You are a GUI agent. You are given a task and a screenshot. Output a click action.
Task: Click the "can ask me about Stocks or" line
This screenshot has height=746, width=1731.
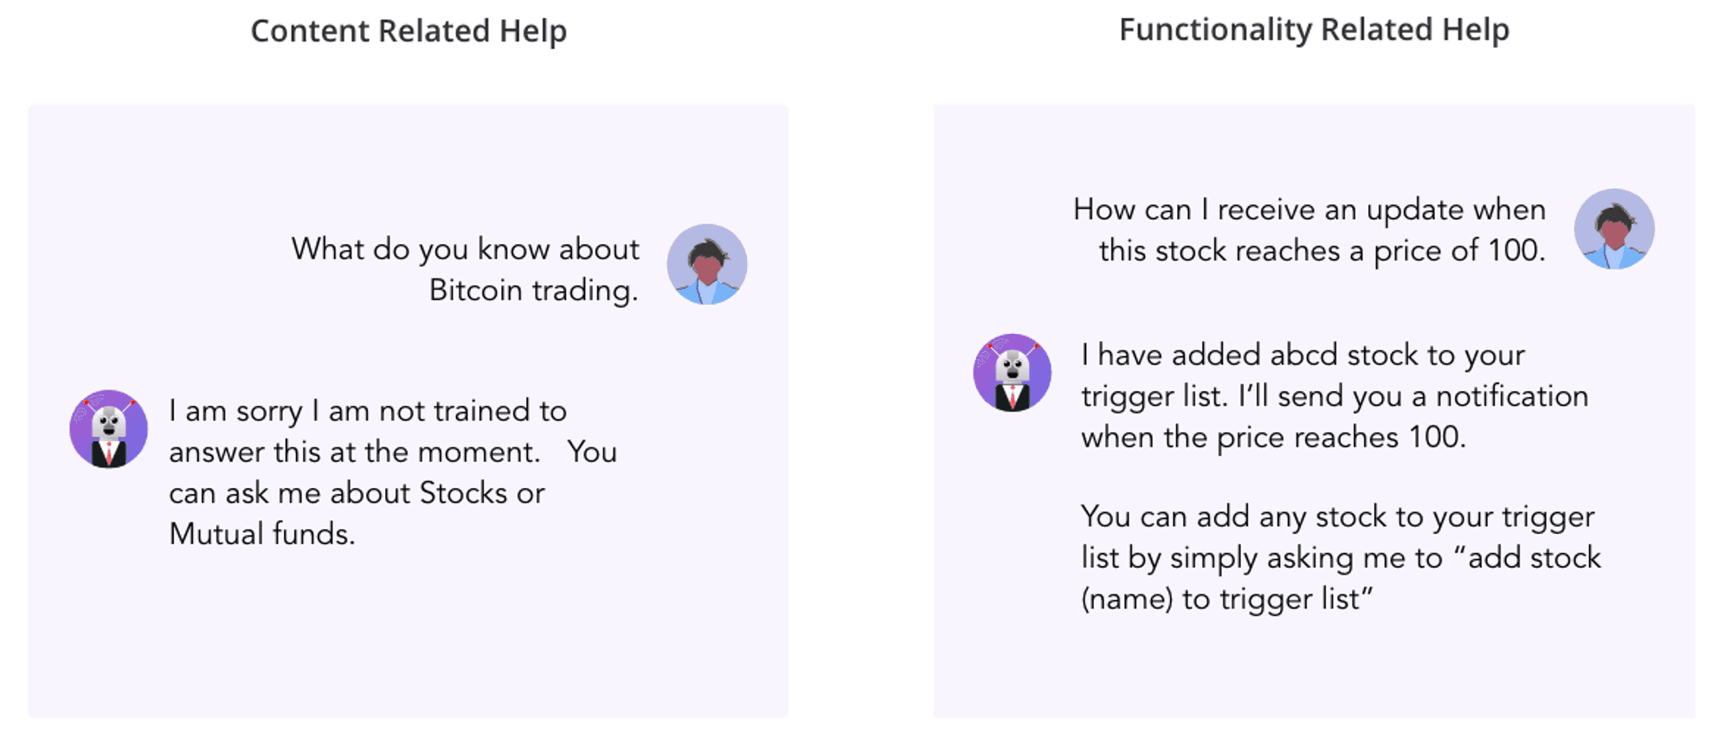(357, 493)
